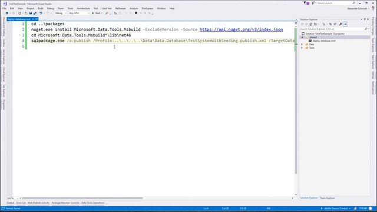Click the editor horizontal scrollbar thumb
Screen dimensions: 377x212
click(x=82, y=198)
